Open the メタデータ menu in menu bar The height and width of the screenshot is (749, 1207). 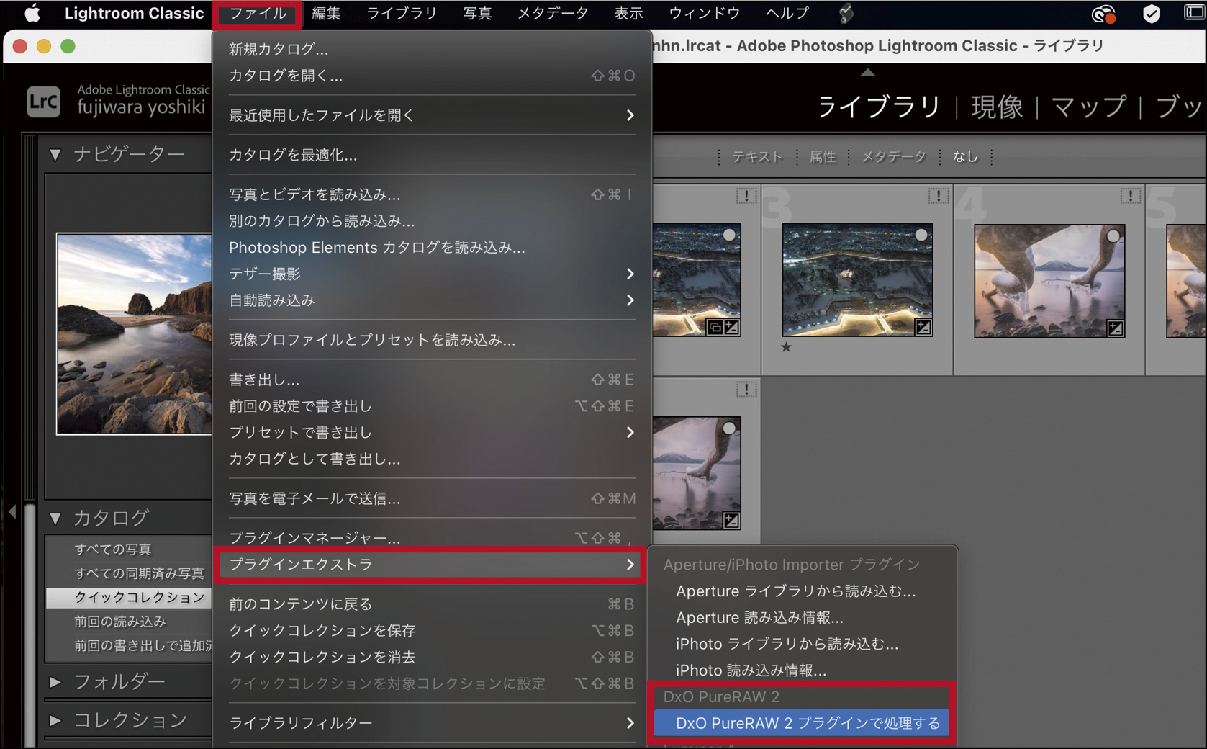click(553, 13)
